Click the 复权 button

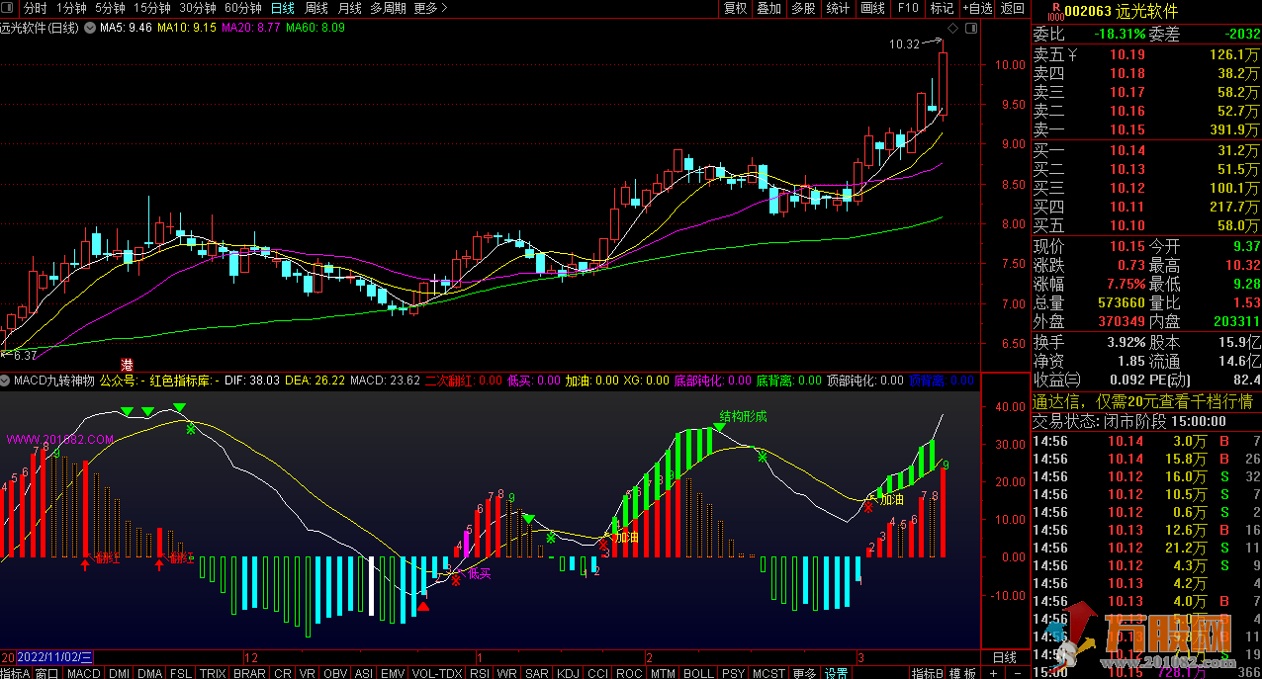click(x=736, y=8)
